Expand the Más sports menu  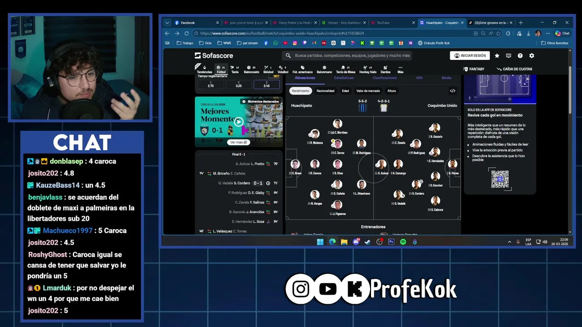[x=400, y=69]
